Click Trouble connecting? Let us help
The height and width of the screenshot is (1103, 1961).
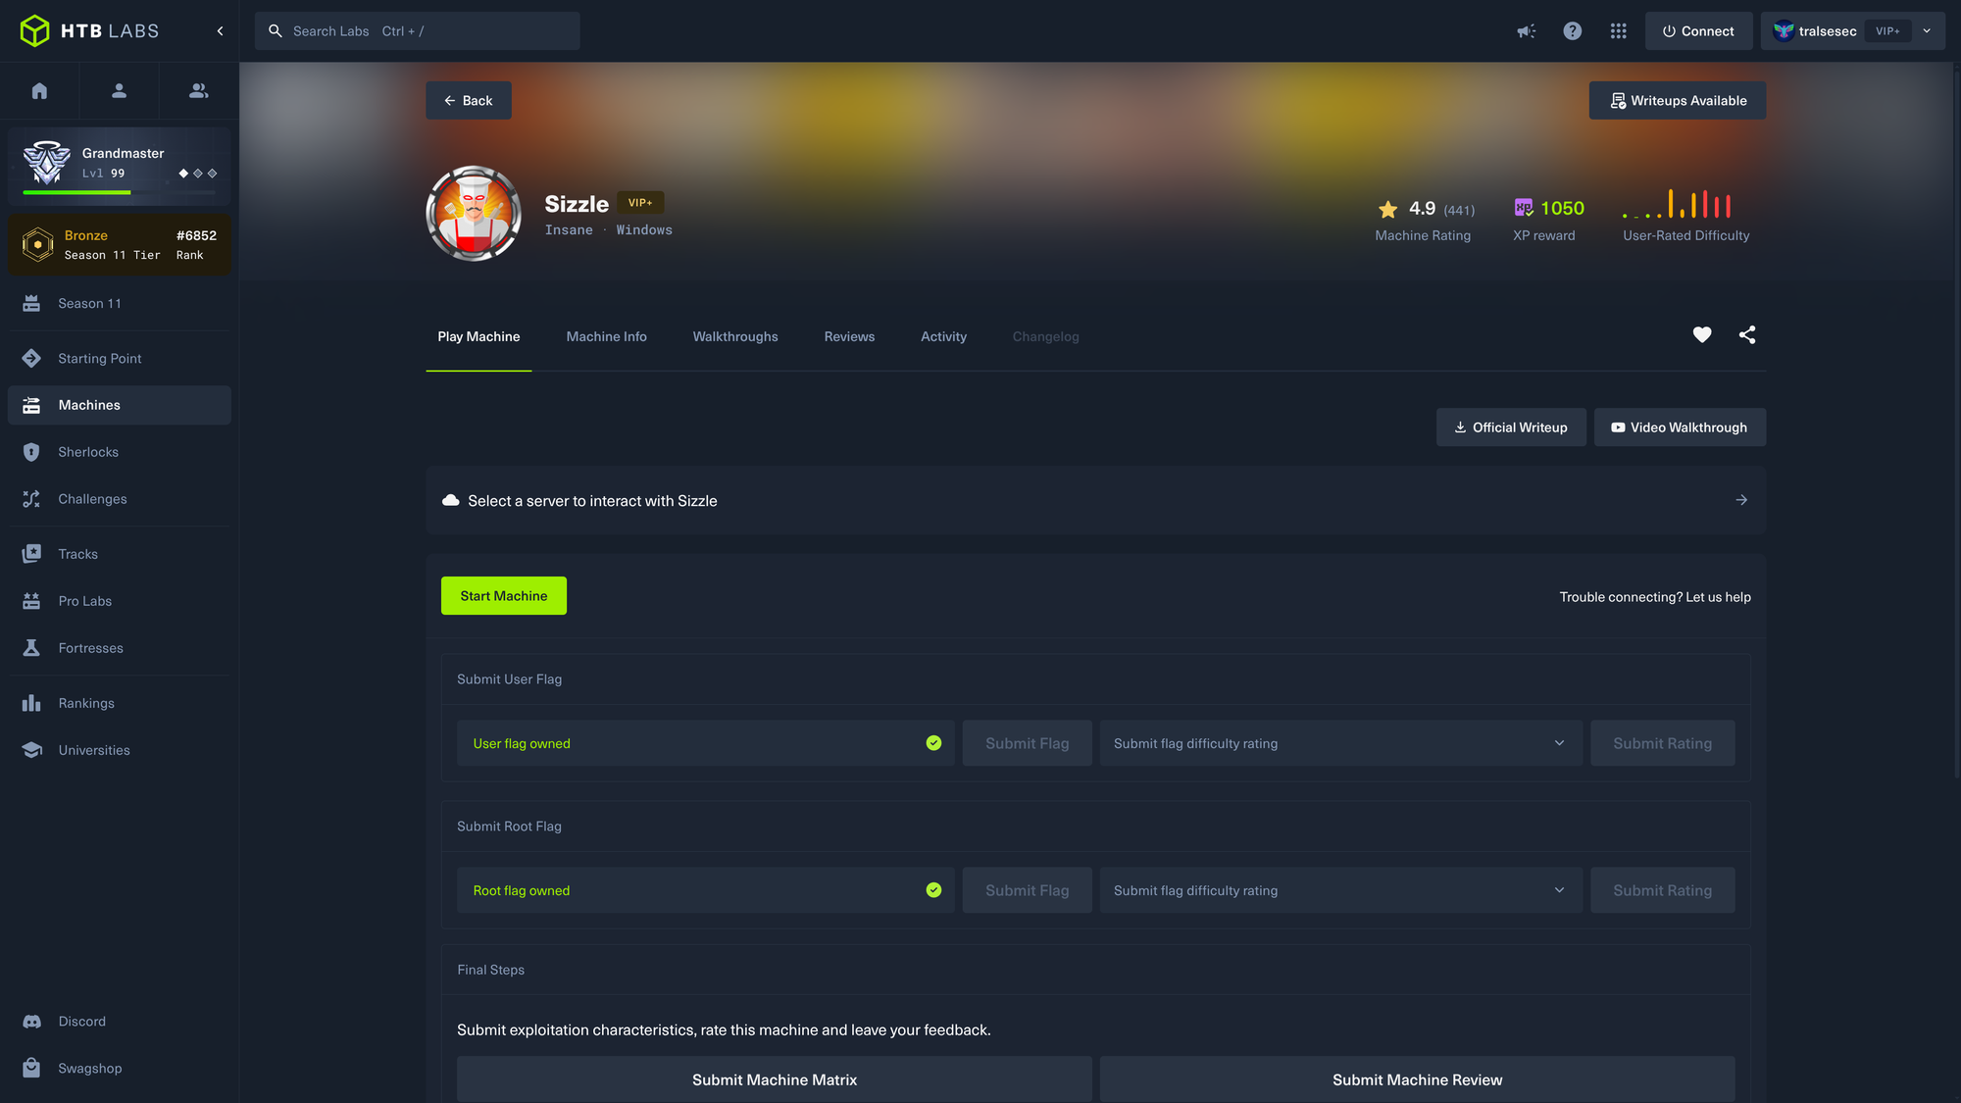point(1655,597)
